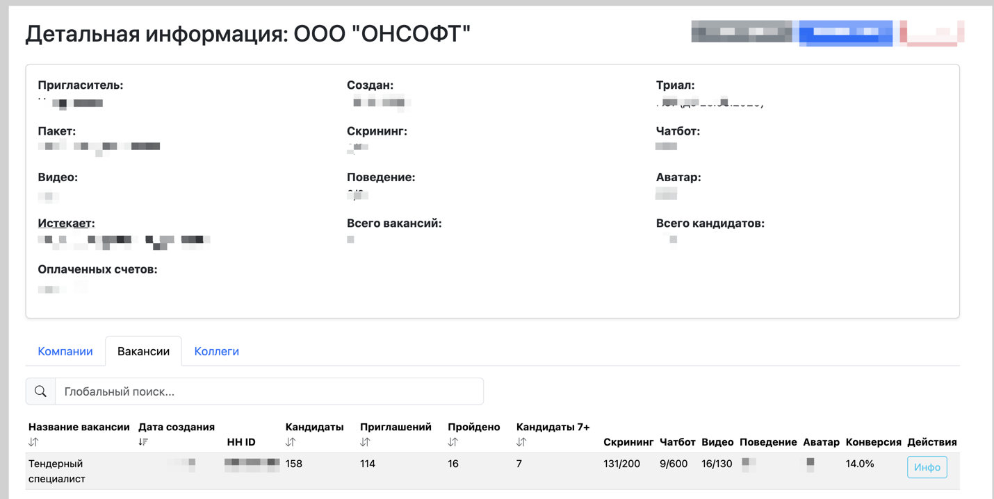Select the Тендерный специалист vacancy name
This screenshot has width=994, height=499.
(57, 471)
